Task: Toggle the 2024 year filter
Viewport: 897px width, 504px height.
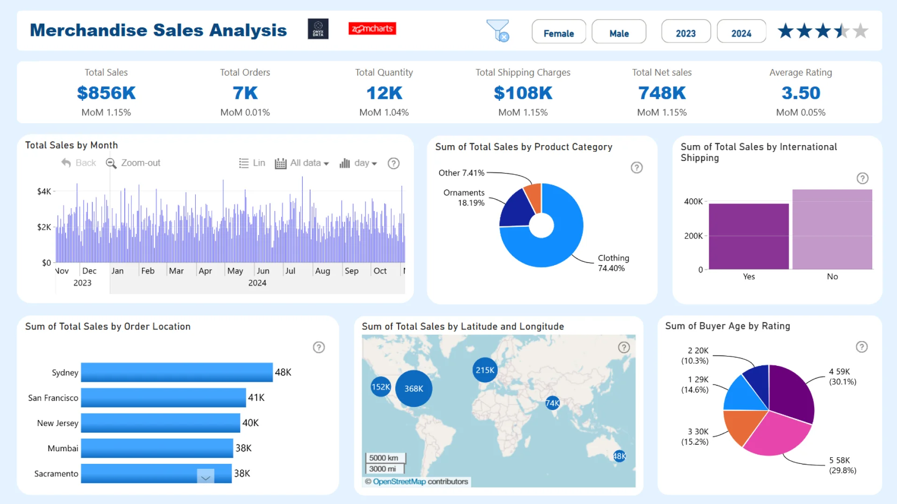Action: [x=741, y=32]
